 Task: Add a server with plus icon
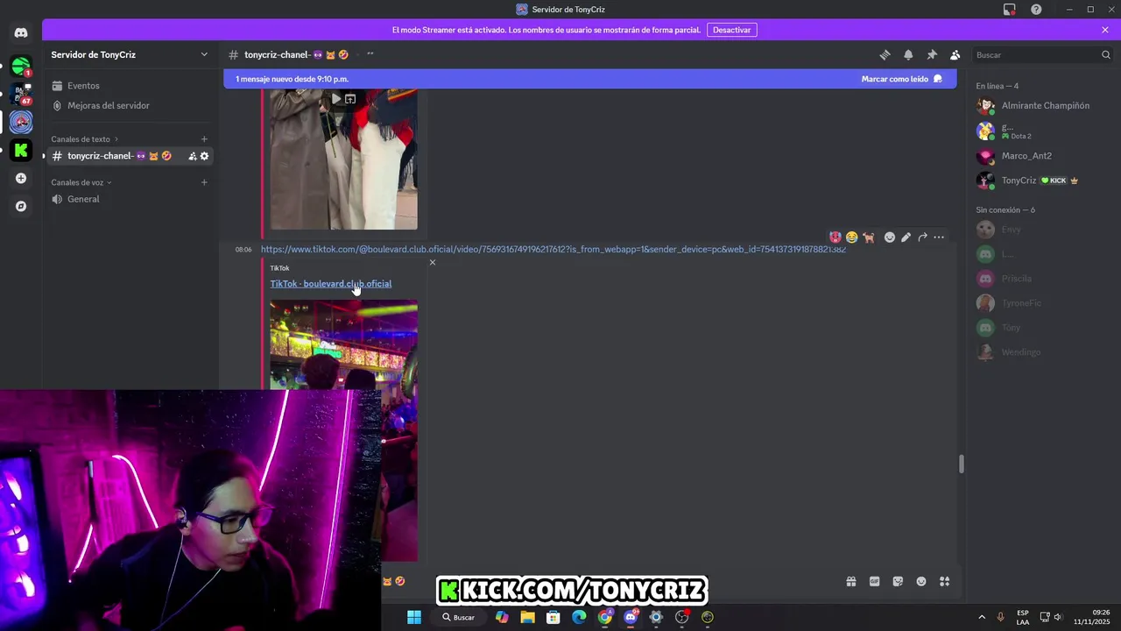pyautogui.click(x=21, y=179)
